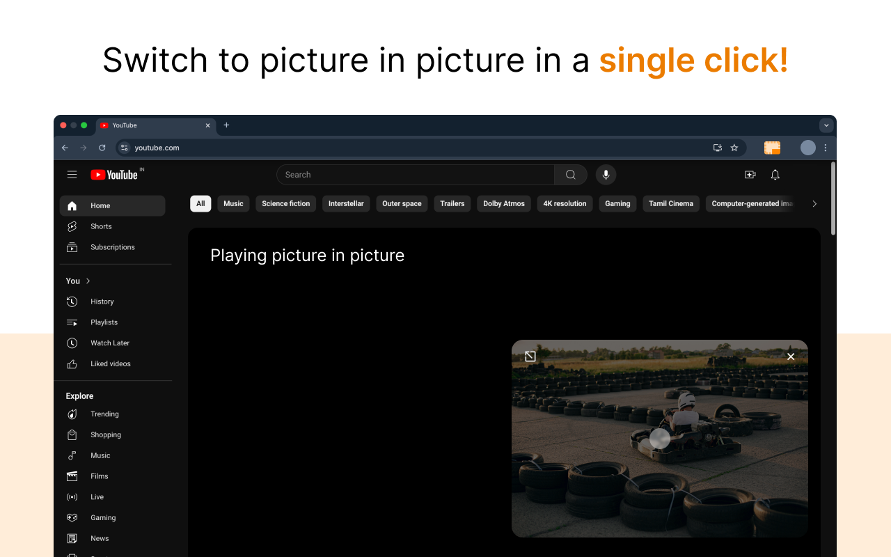Image resolution: width=891 pixels, height=557 pixels.
Task: Select the Interstellar chip
Action: click(x=346, y=204)
